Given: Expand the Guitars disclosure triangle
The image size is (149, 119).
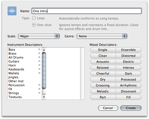Looking at the screenshot, I should pyautogui.click(x=40, y=61).
